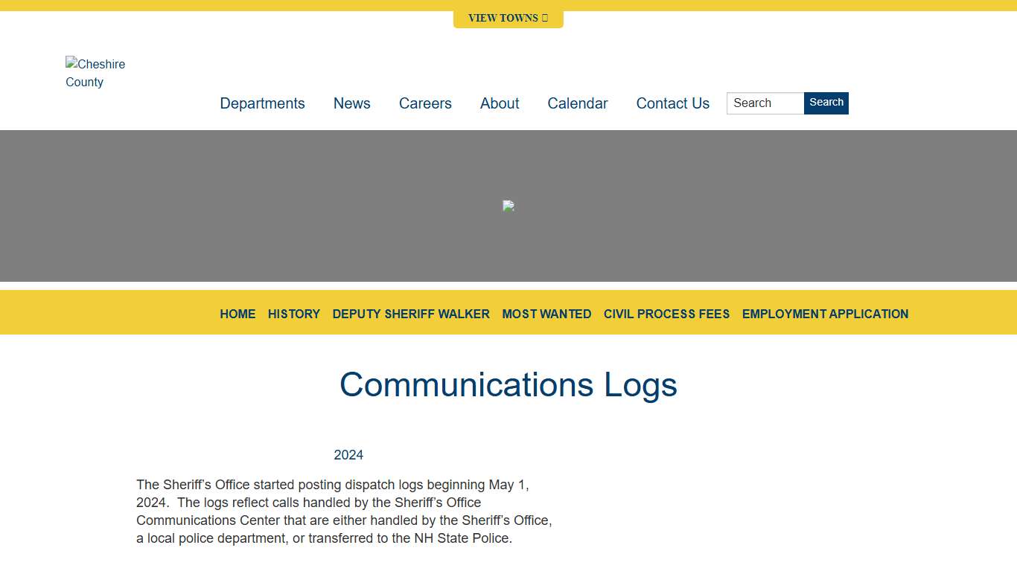Go to Contact Us
This screenshot has height=571, width=1017.
(672, 103)
